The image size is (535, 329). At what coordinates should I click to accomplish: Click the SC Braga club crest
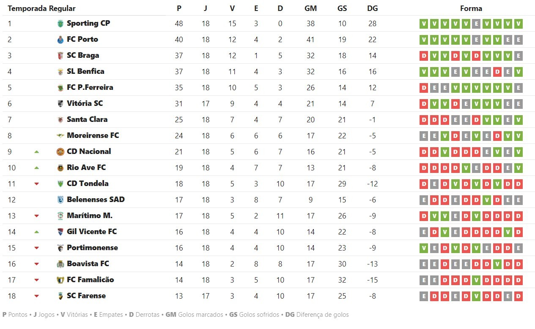pyautogui.click(x=60, y=56)
